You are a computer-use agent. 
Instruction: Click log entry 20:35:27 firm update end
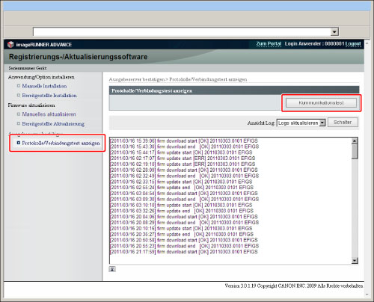tap(182, 235)
